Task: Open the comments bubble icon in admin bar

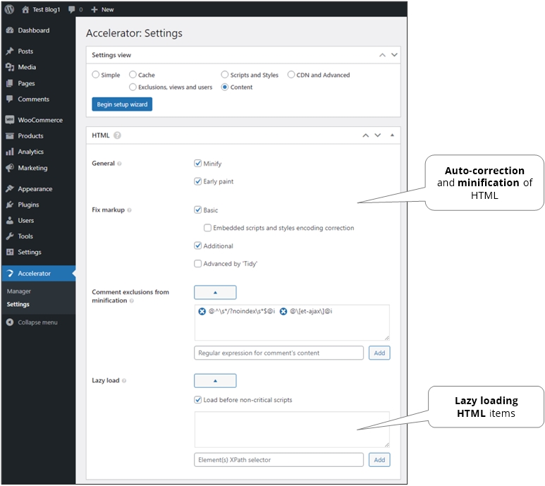Action: click(72, 9)
